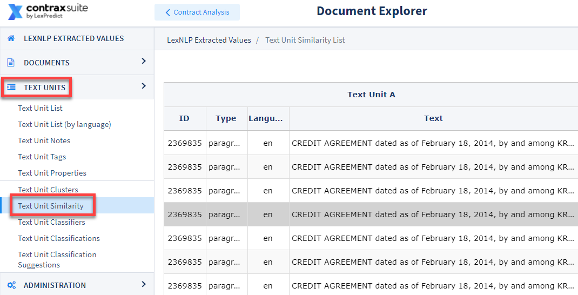Open Text Unit Classification Suggestions
Viewport: 578px width, 295px height.
pyautogui.click(x=57, y=259)
